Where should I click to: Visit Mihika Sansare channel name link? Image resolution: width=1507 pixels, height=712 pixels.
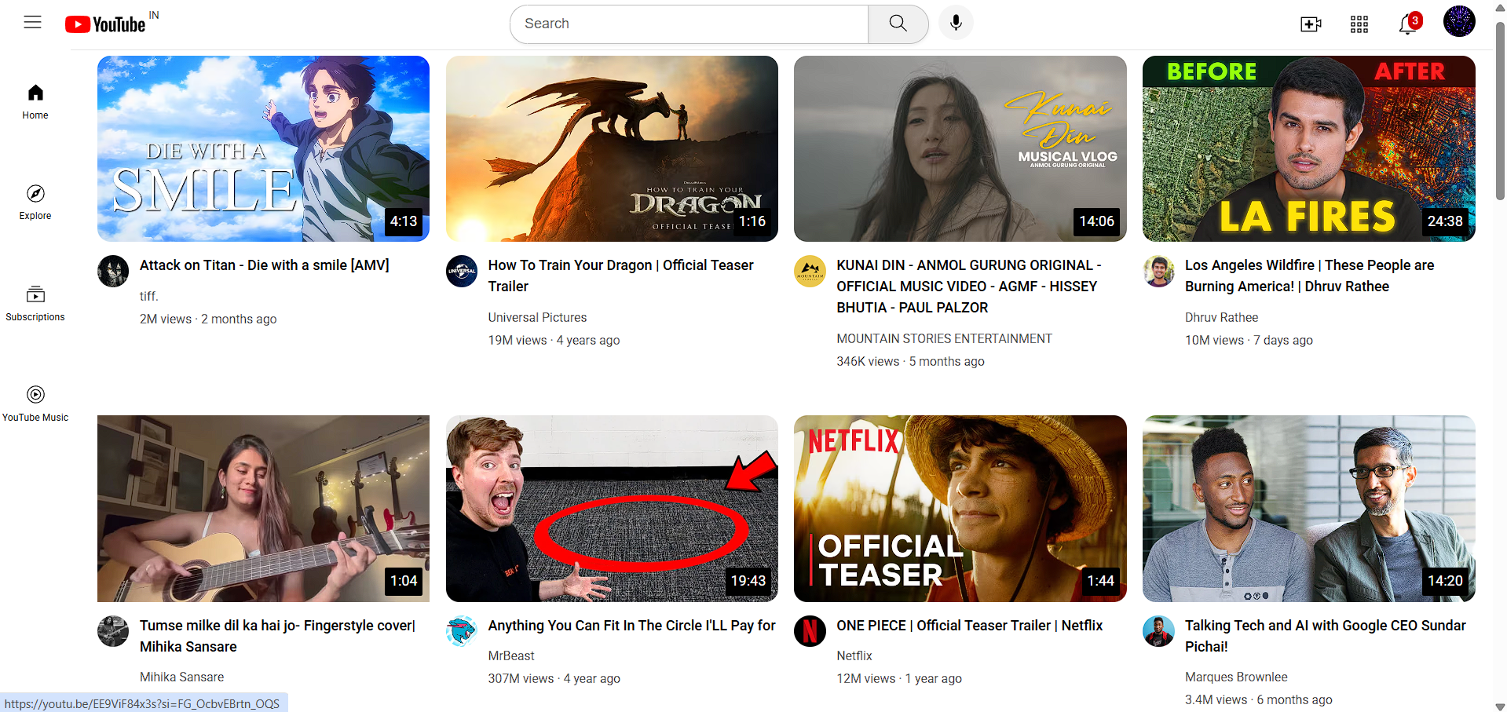(x=181, y=677)
